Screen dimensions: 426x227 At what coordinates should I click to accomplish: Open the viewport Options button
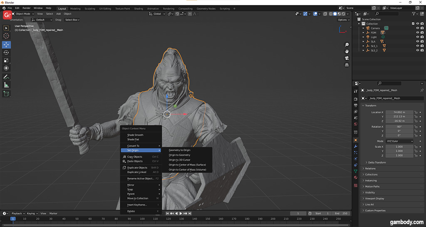coord(343,20)
